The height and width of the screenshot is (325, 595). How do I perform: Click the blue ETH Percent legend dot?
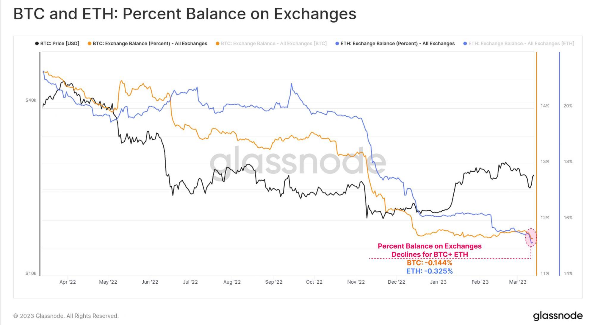tap(337, 43)
